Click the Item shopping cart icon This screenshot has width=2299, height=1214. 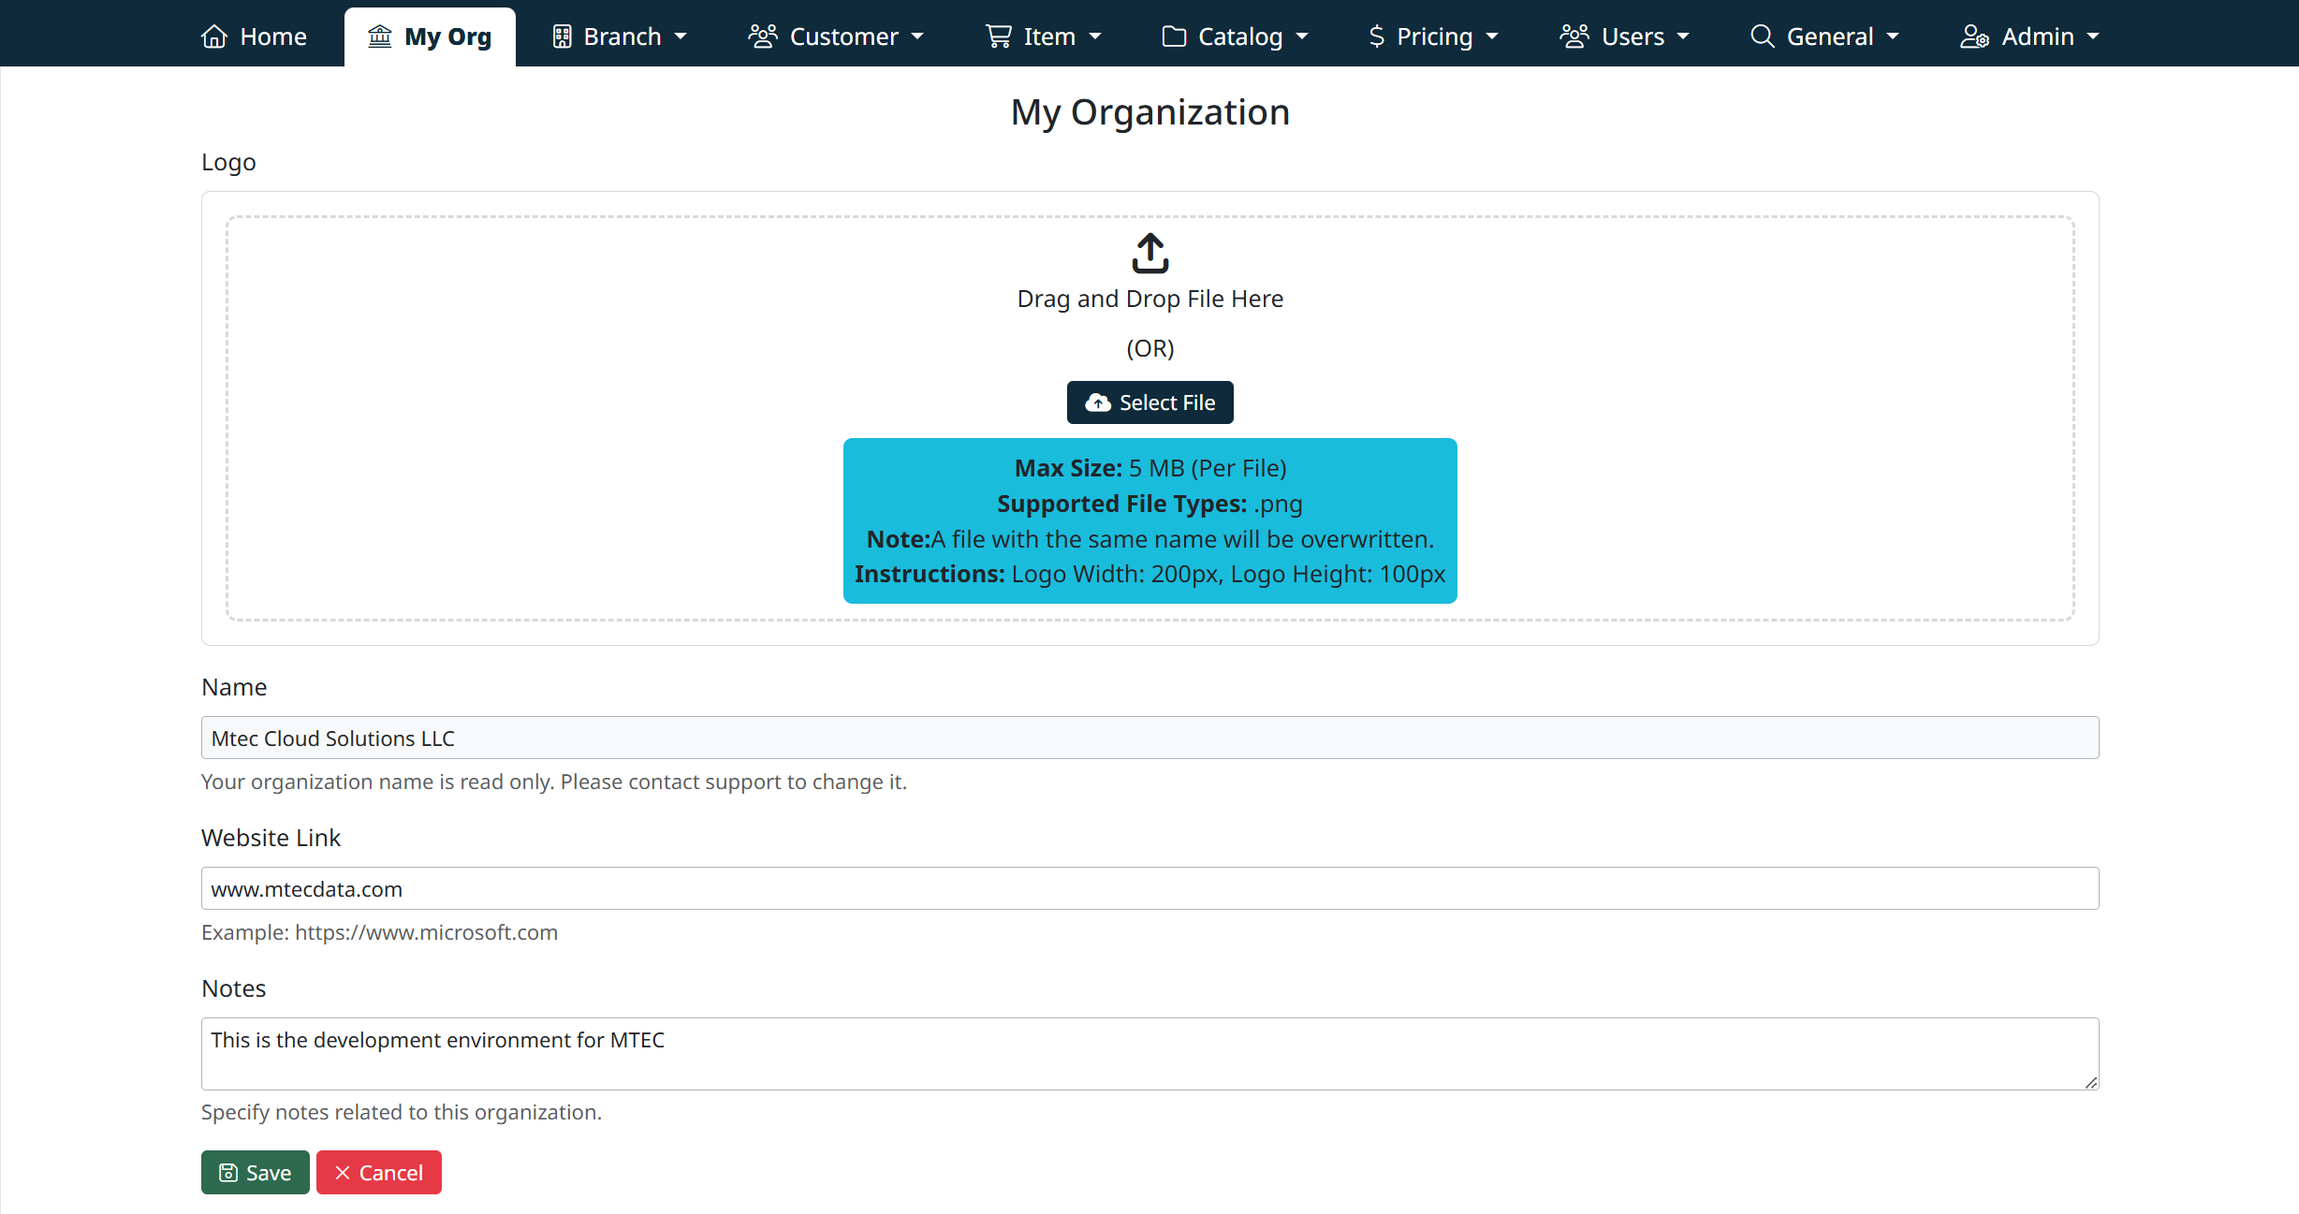coord(999,37)
